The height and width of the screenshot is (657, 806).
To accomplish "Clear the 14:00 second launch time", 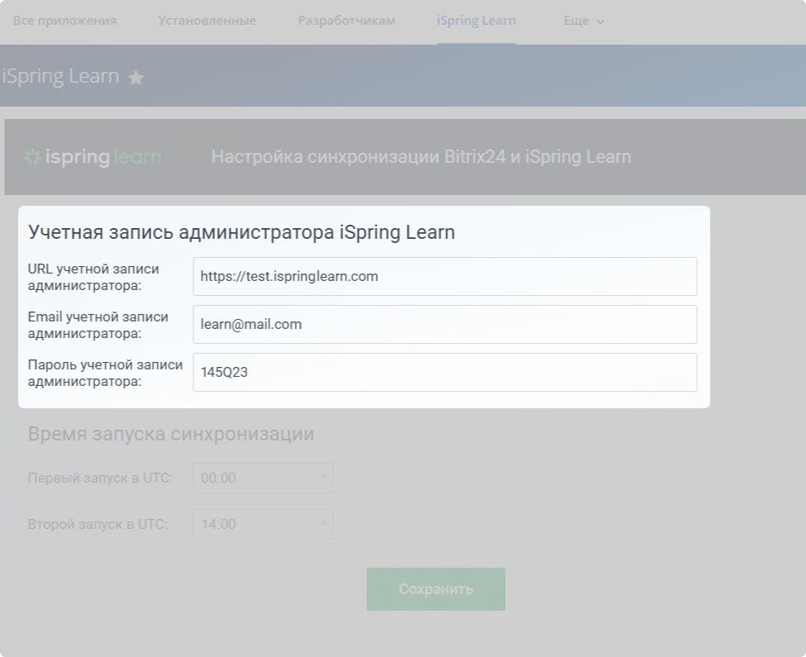I will click(x=324, y=522).
